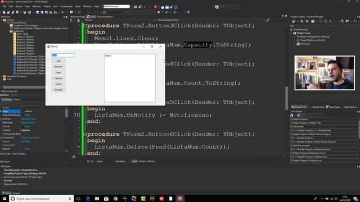The height and width of the screenshot is (202, 360).
Task: Switch to the Unit2 editor tab
Action: pos(91,17)
